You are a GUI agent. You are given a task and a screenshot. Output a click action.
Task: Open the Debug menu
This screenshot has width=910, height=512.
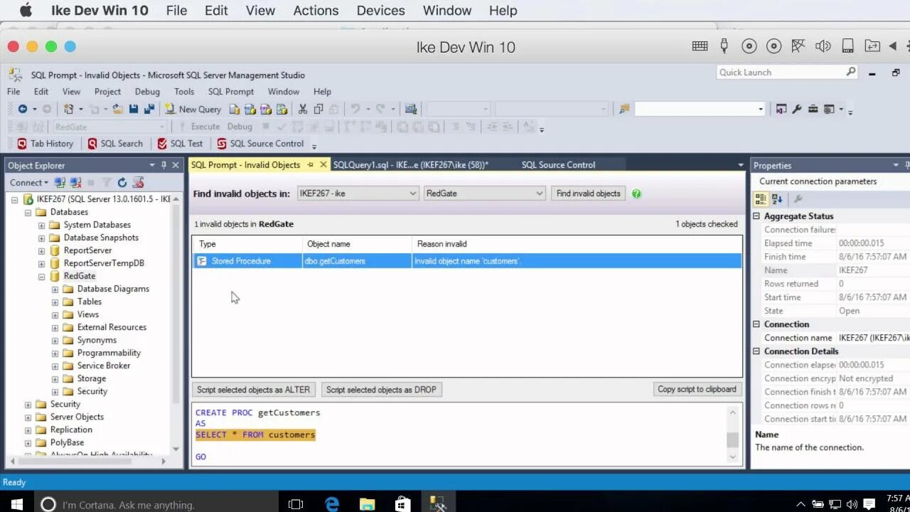[147, 92]
